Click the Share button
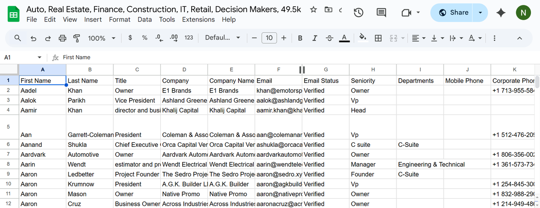 coord(453,13)
